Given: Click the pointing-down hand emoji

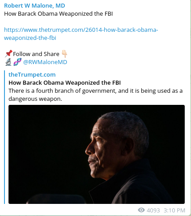Looking at the screenshot, I should point(64,54).
